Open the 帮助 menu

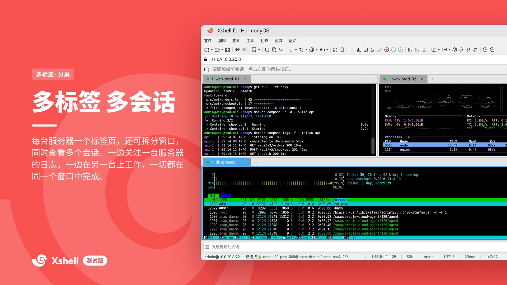[x=293, y=41]
